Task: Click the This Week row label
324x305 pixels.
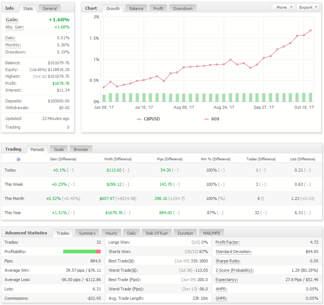Action: [14, 184]
